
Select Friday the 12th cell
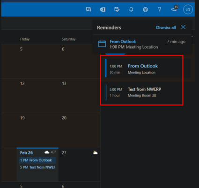tap(37, 95)
